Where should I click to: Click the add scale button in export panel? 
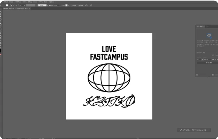tap(209, 63)
